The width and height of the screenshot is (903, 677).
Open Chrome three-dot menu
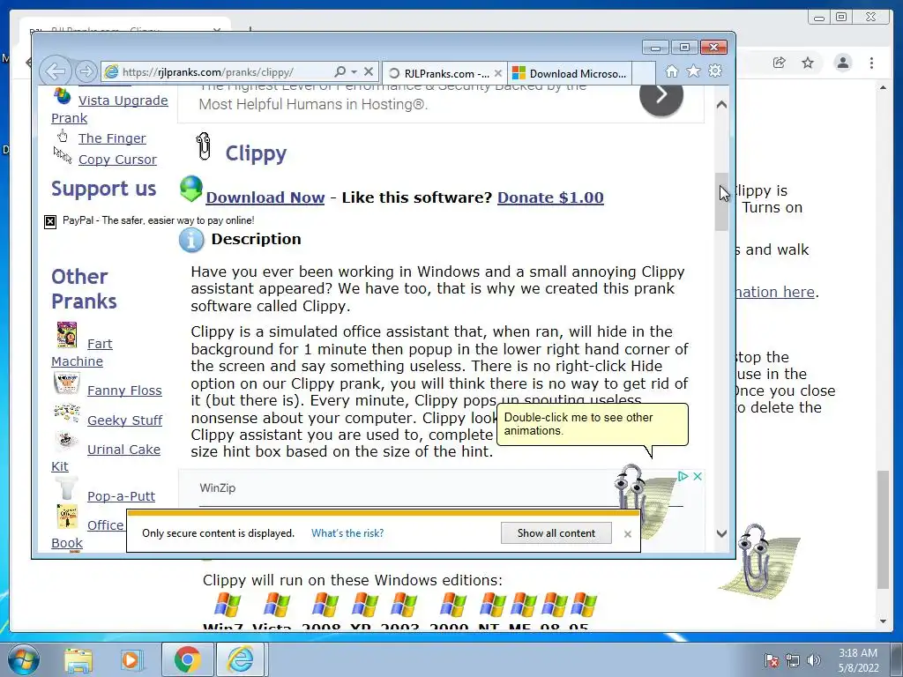coord(872,63)
